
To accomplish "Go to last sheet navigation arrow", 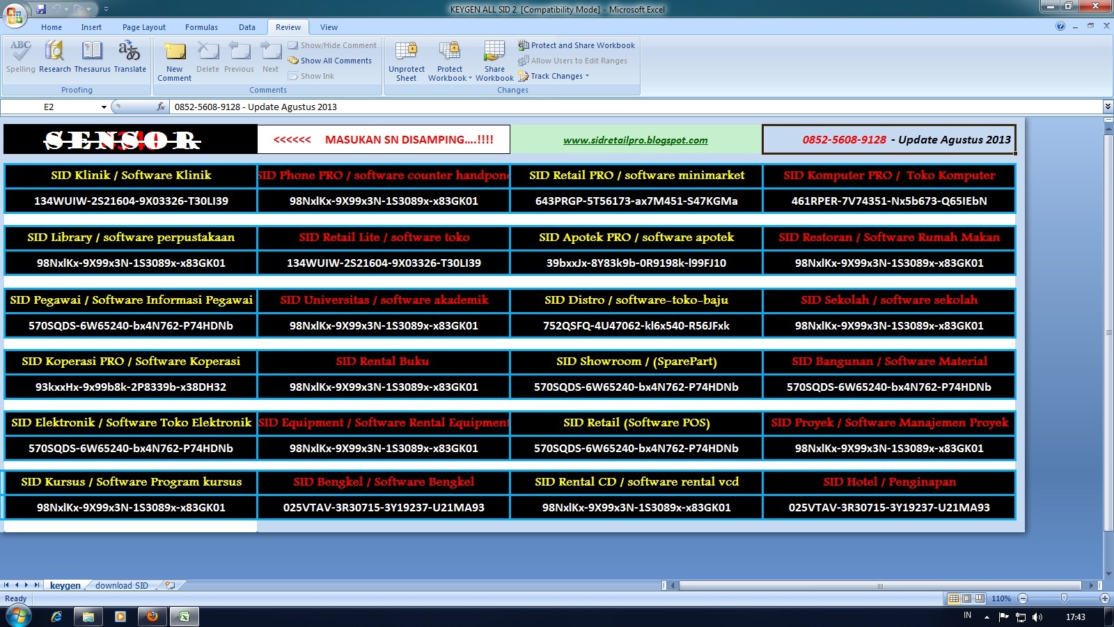I will tap(37, 585).
